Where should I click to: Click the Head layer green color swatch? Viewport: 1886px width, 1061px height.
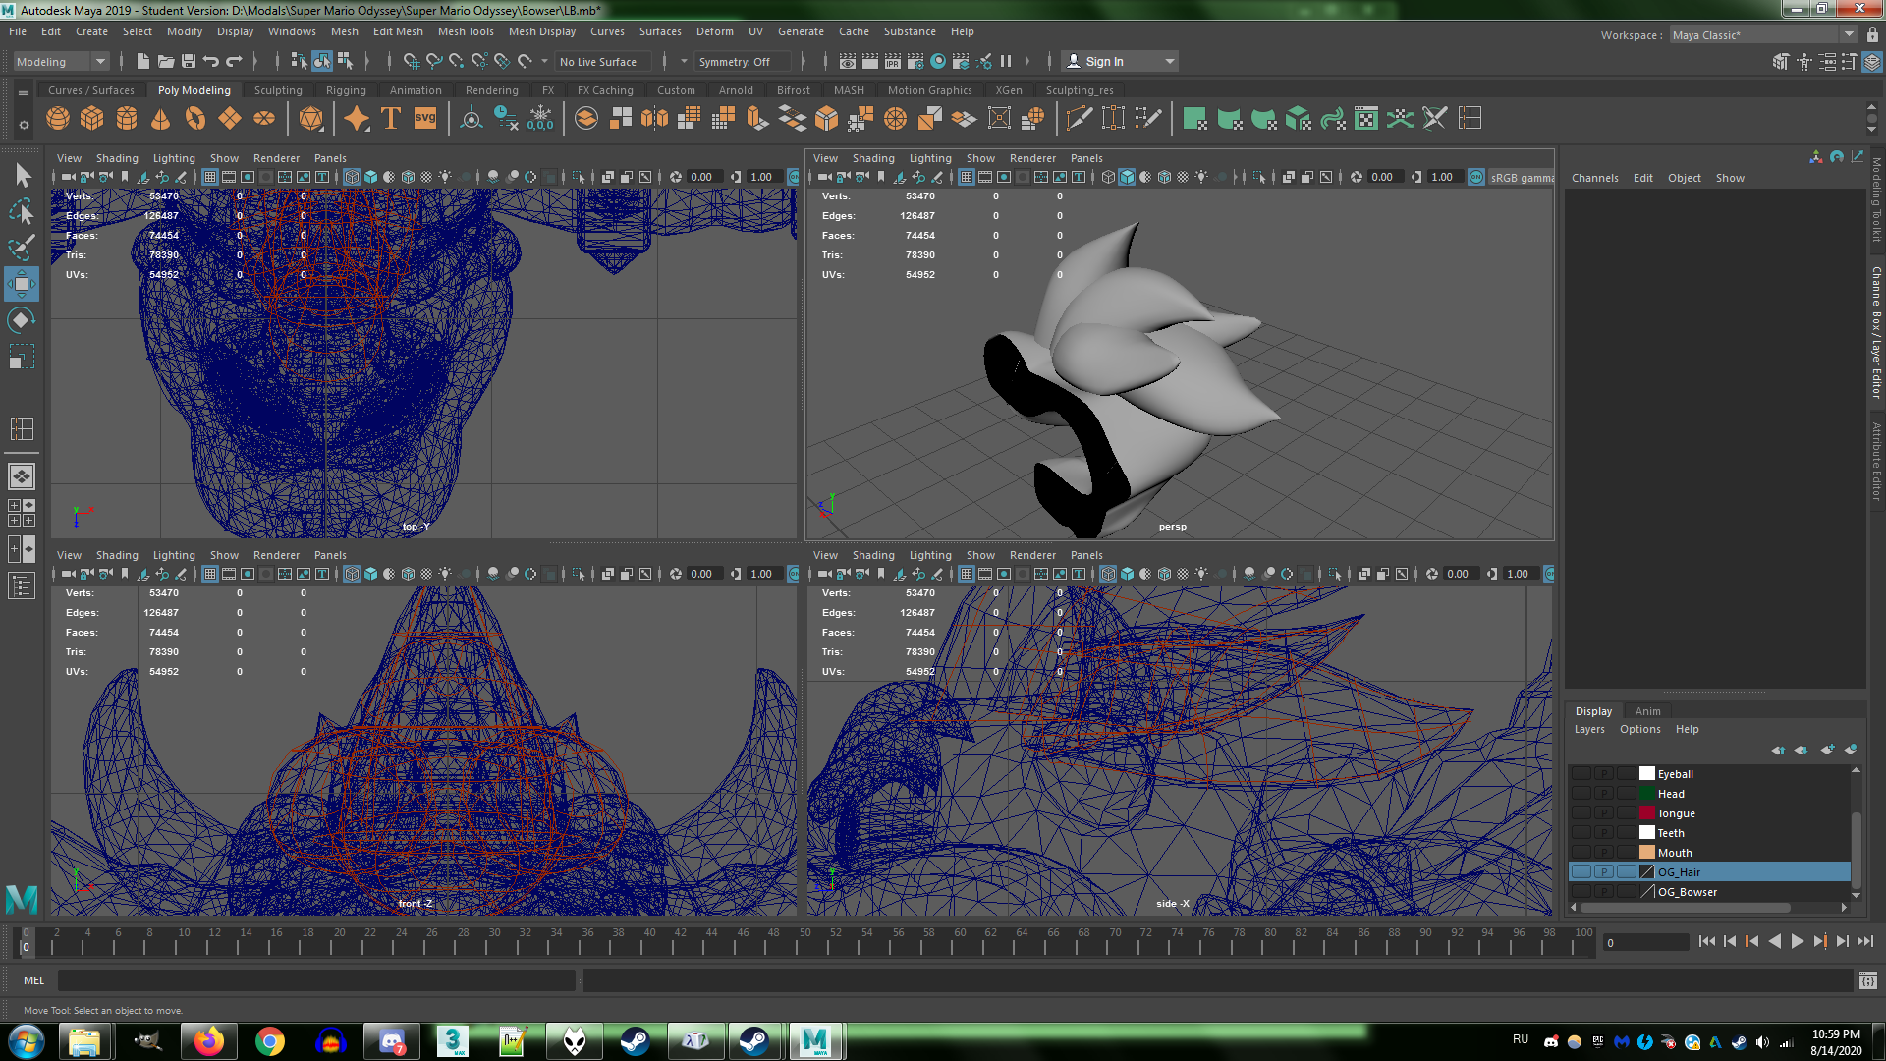[1647, 794]
